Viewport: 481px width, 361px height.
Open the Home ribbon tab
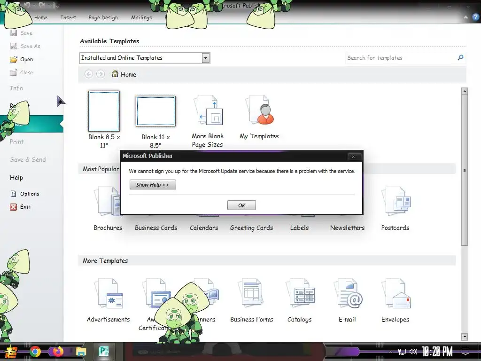41,17
